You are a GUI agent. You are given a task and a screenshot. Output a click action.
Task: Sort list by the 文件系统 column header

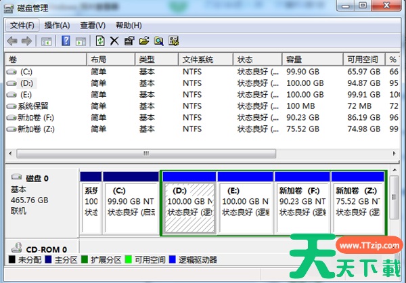point(205,60)
